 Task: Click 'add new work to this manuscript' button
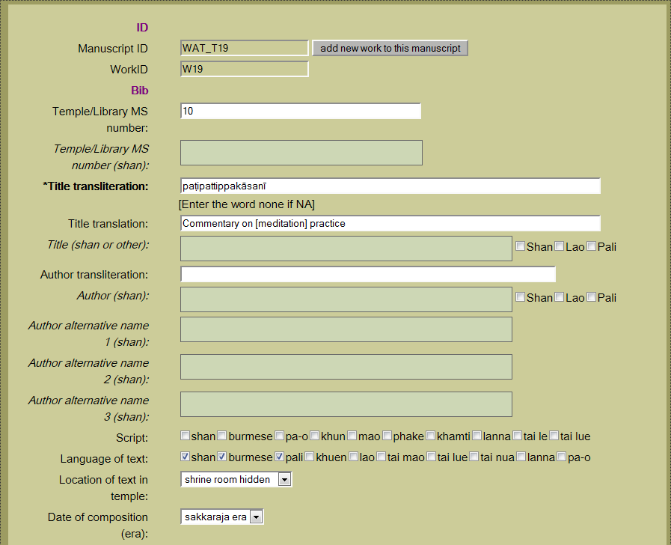click(x=390, y=48)
